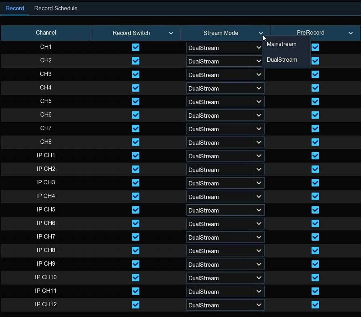Expand Stream Mode dropdown for IP CH6
The height and width of the screenshot is (317, 361).
click(225, 224)
